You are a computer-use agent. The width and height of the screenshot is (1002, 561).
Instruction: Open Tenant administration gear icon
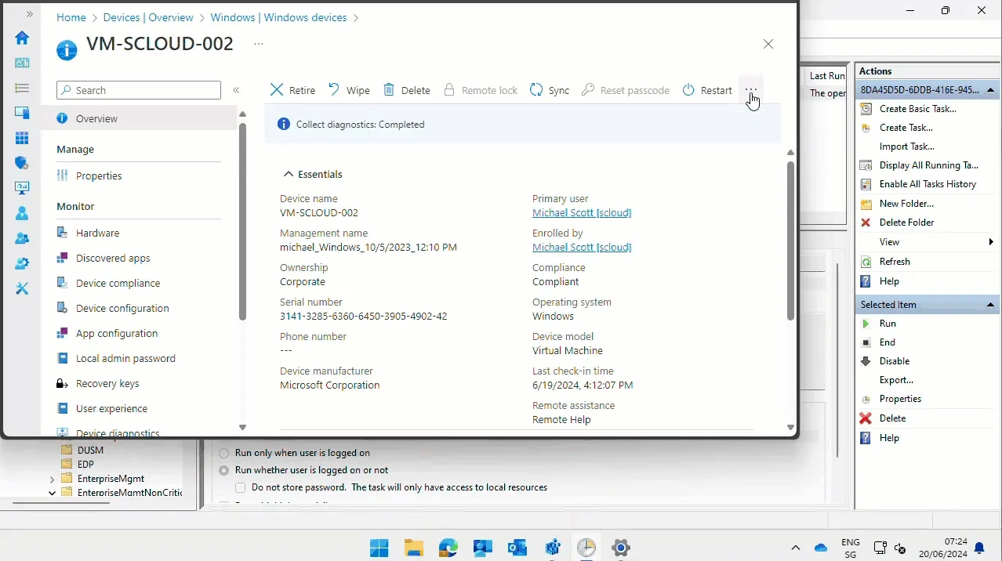[x=22, y=263]
